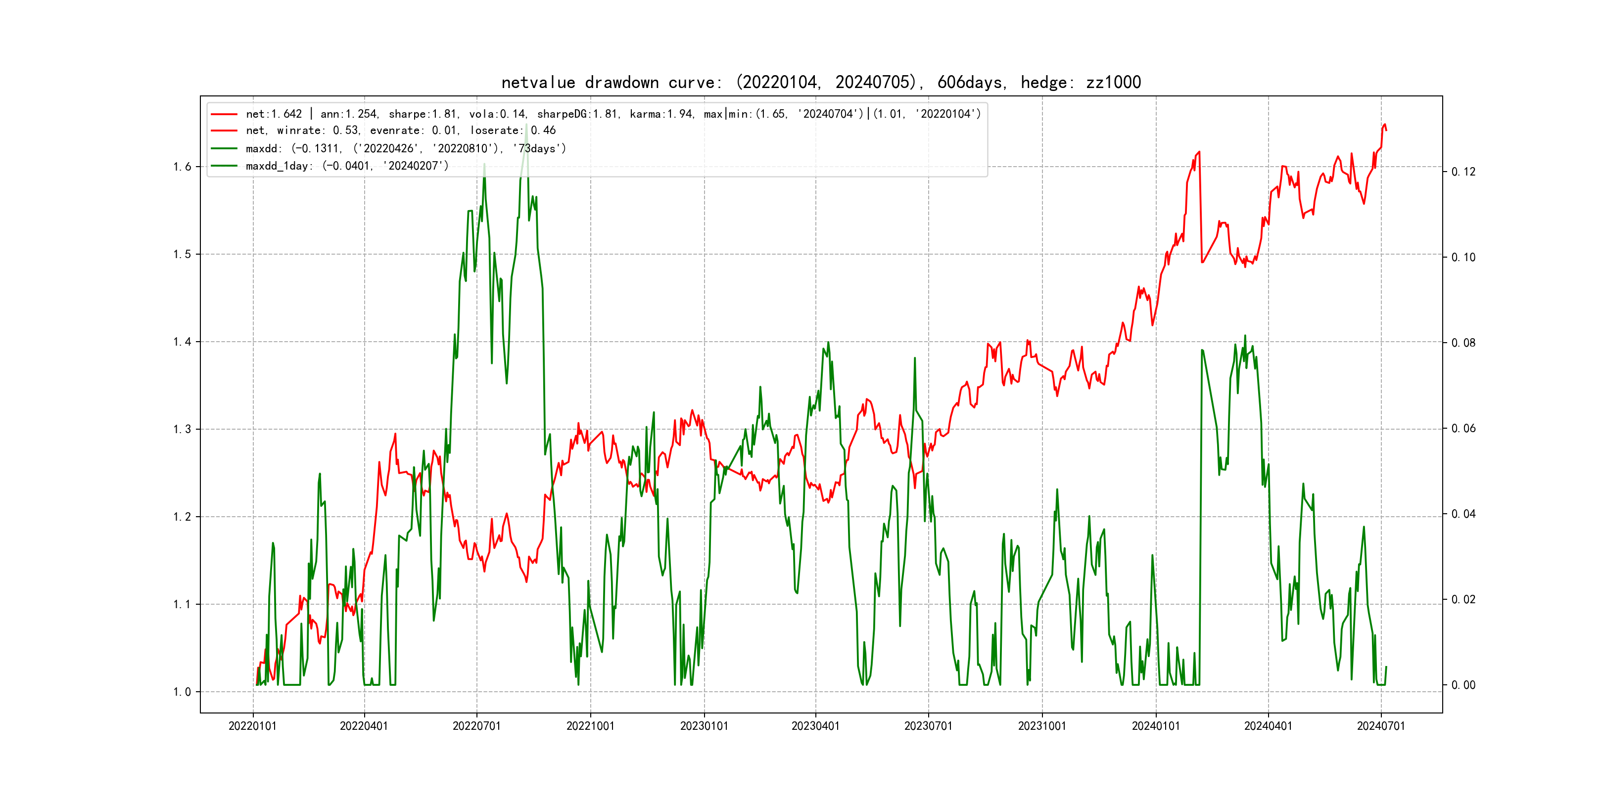Click the 20240701 x-axis tick label

coord(1381,726)
